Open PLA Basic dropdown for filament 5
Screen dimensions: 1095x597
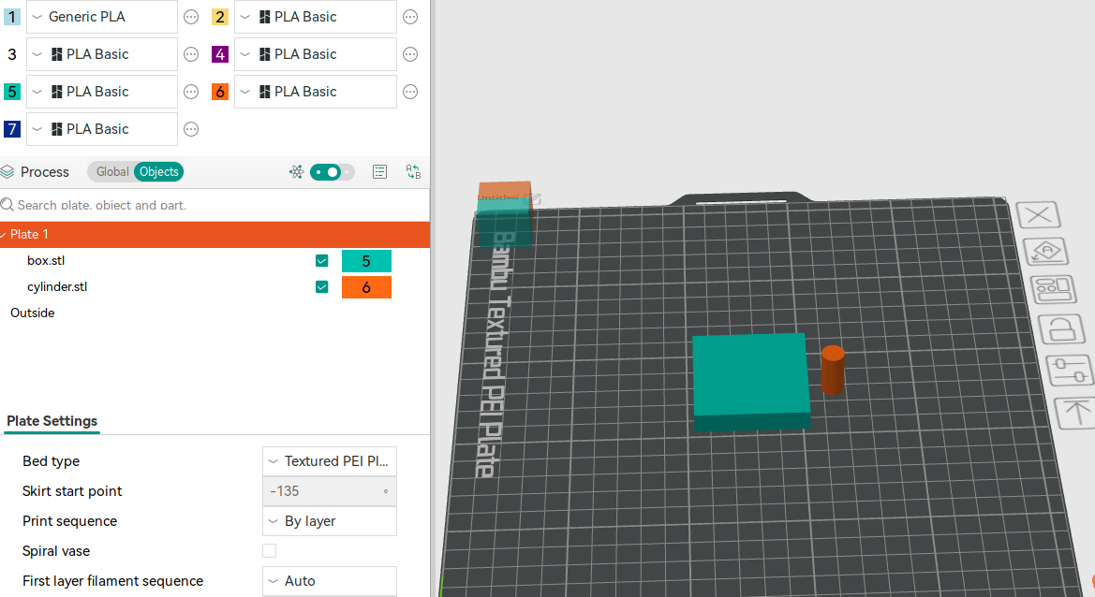(102, 92)
